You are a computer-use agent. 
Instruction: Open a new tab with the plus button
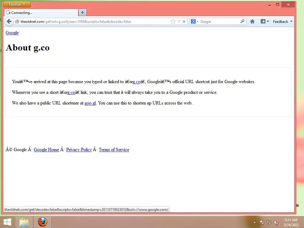pyautogui.click(x=83, y=12)
